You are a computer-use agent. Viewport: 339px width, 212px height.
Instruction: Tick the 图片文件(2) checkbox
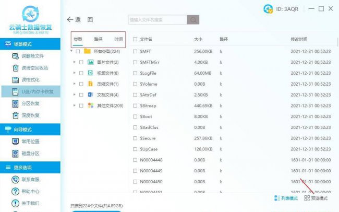point(81,62)
